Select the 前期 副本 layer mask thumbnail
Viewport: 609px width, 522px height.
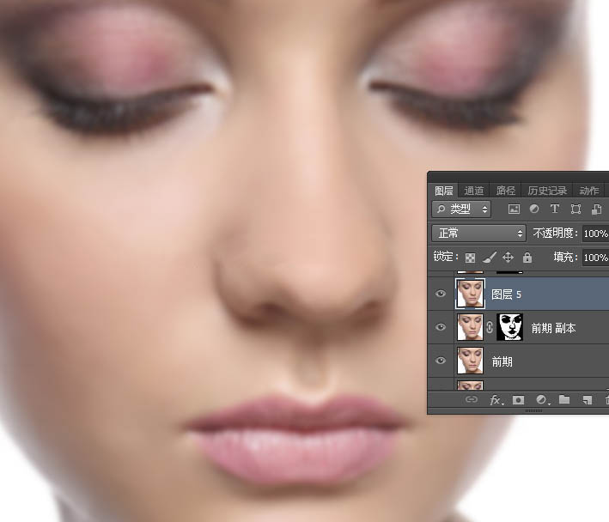[510, 327]
